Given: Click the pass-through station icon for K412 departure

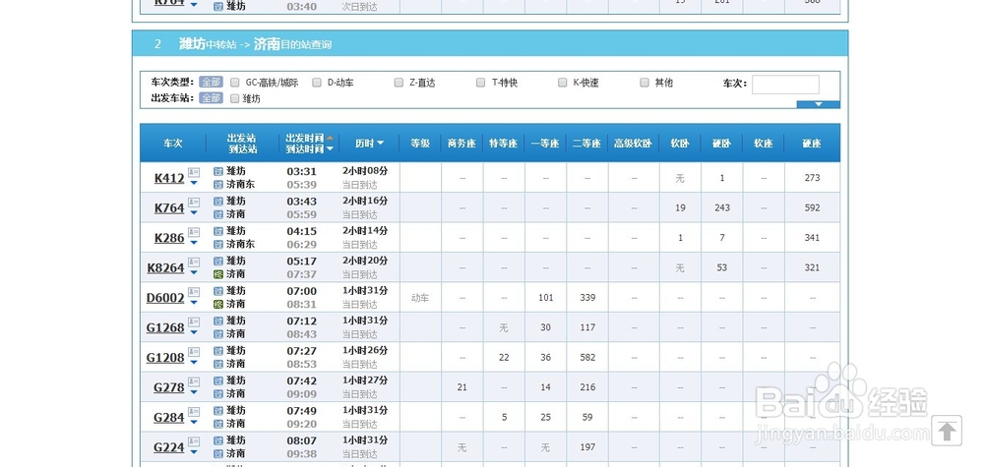Looking at the screenshot, I should coord(218,171).
